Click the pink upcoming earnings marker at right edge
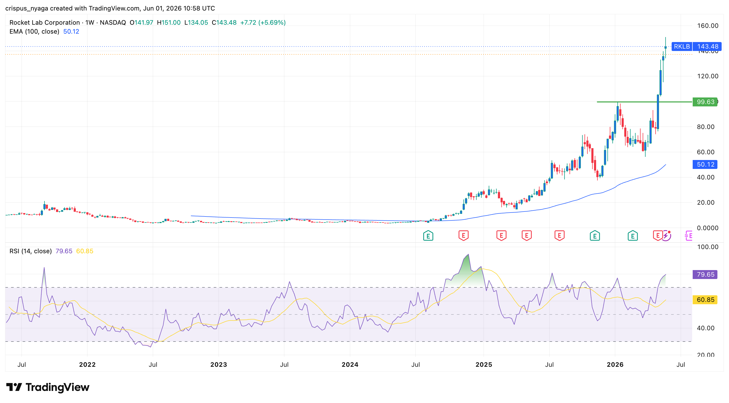729x403 pixels. pos(689,236)
